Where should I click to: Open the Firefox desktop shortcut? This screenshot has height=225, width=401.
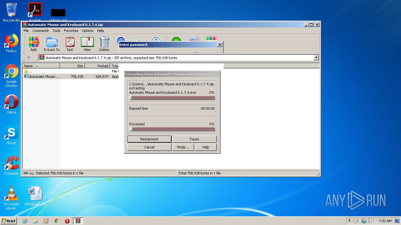click(x=11, y=43)
